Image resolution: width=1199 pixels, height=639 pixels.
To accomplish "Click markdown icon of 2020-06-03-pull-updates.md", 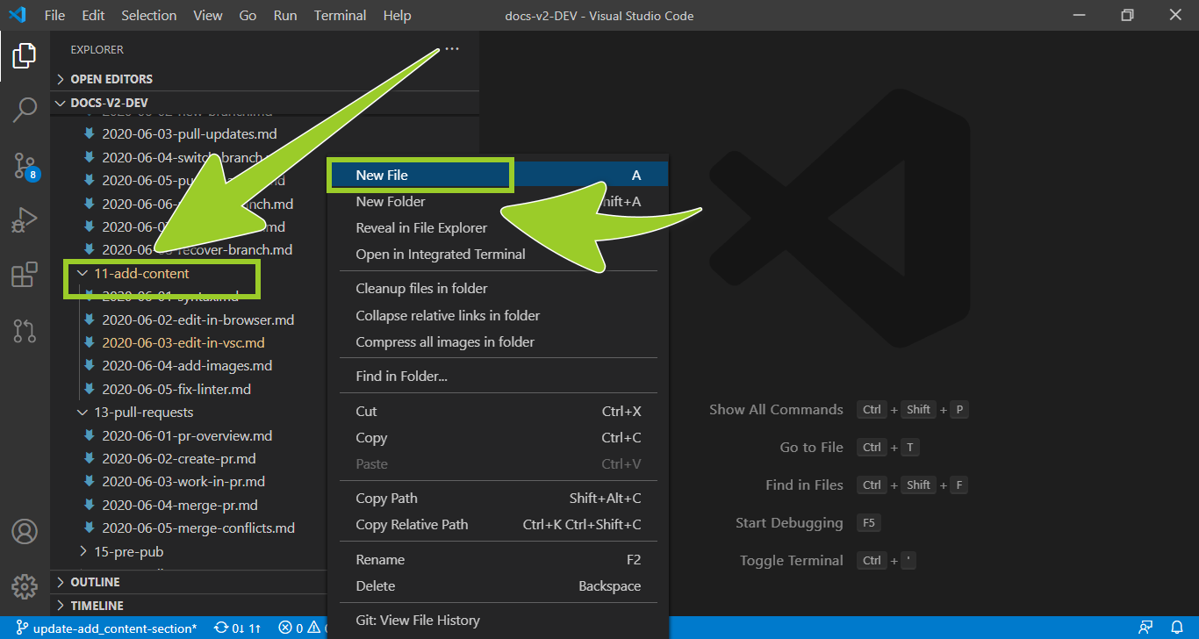I will tap(89, 134).
